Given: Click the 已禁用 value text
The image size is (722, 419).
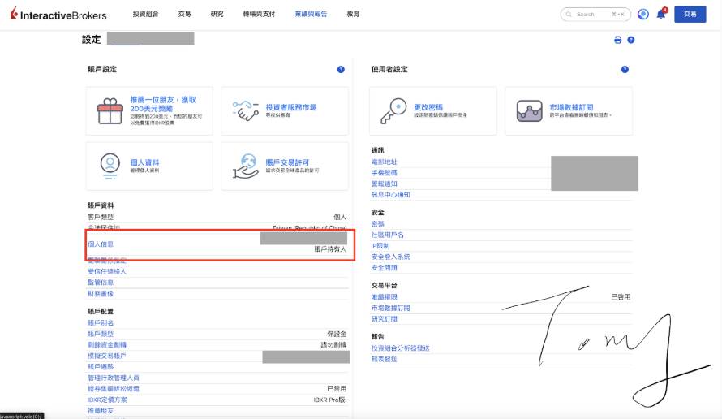Looking at the screenshot, I should pos(337,389).
